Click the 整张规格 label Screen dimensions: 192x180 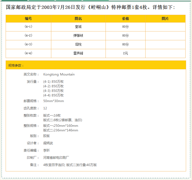tap(31, 126)
